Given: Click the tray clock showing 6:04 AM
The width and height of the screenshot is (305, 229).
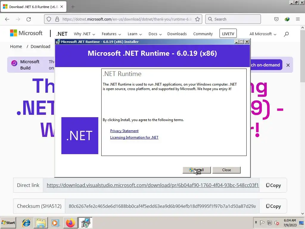Looking at the screenshot, I should tap(290, 222).
